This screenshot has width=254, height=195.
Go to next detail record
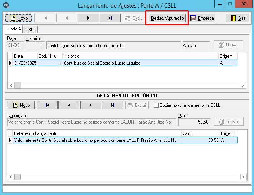tap(91, 105)
